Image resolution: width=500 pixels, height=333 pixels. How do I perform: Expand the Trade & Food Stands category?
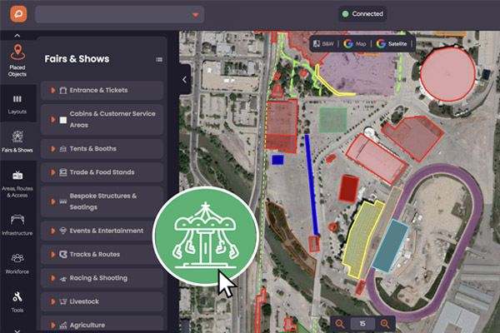click(102, 172)
